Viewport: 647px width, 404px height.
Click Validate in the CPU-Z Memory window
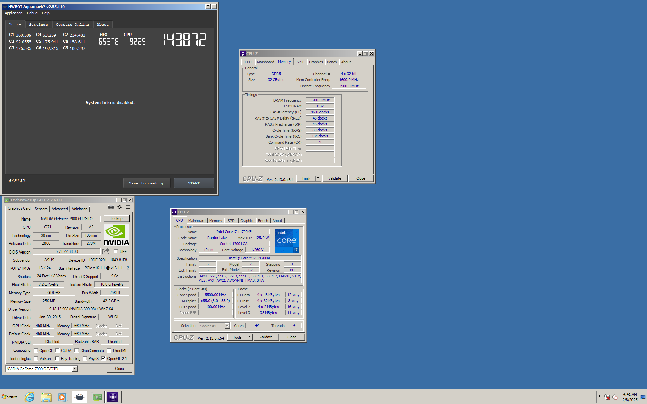[x=335, y=178]
